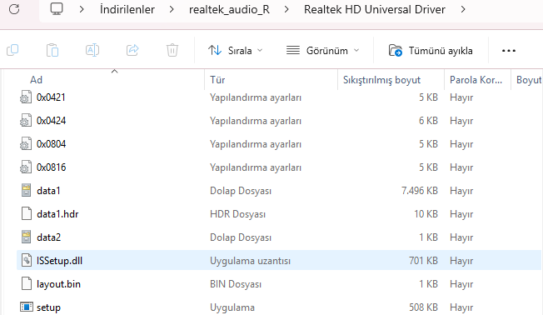Click the sort direction arrow above Ad column
543x315 pixels.
[x=115, y=72]
